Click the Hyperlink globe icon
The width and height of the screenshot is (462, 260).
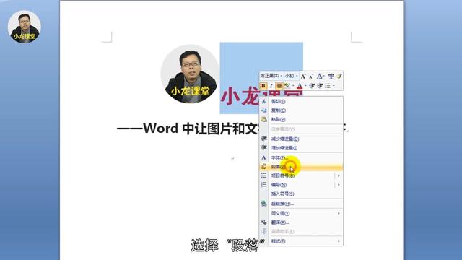pyautogui.click(x=263, y=204)
